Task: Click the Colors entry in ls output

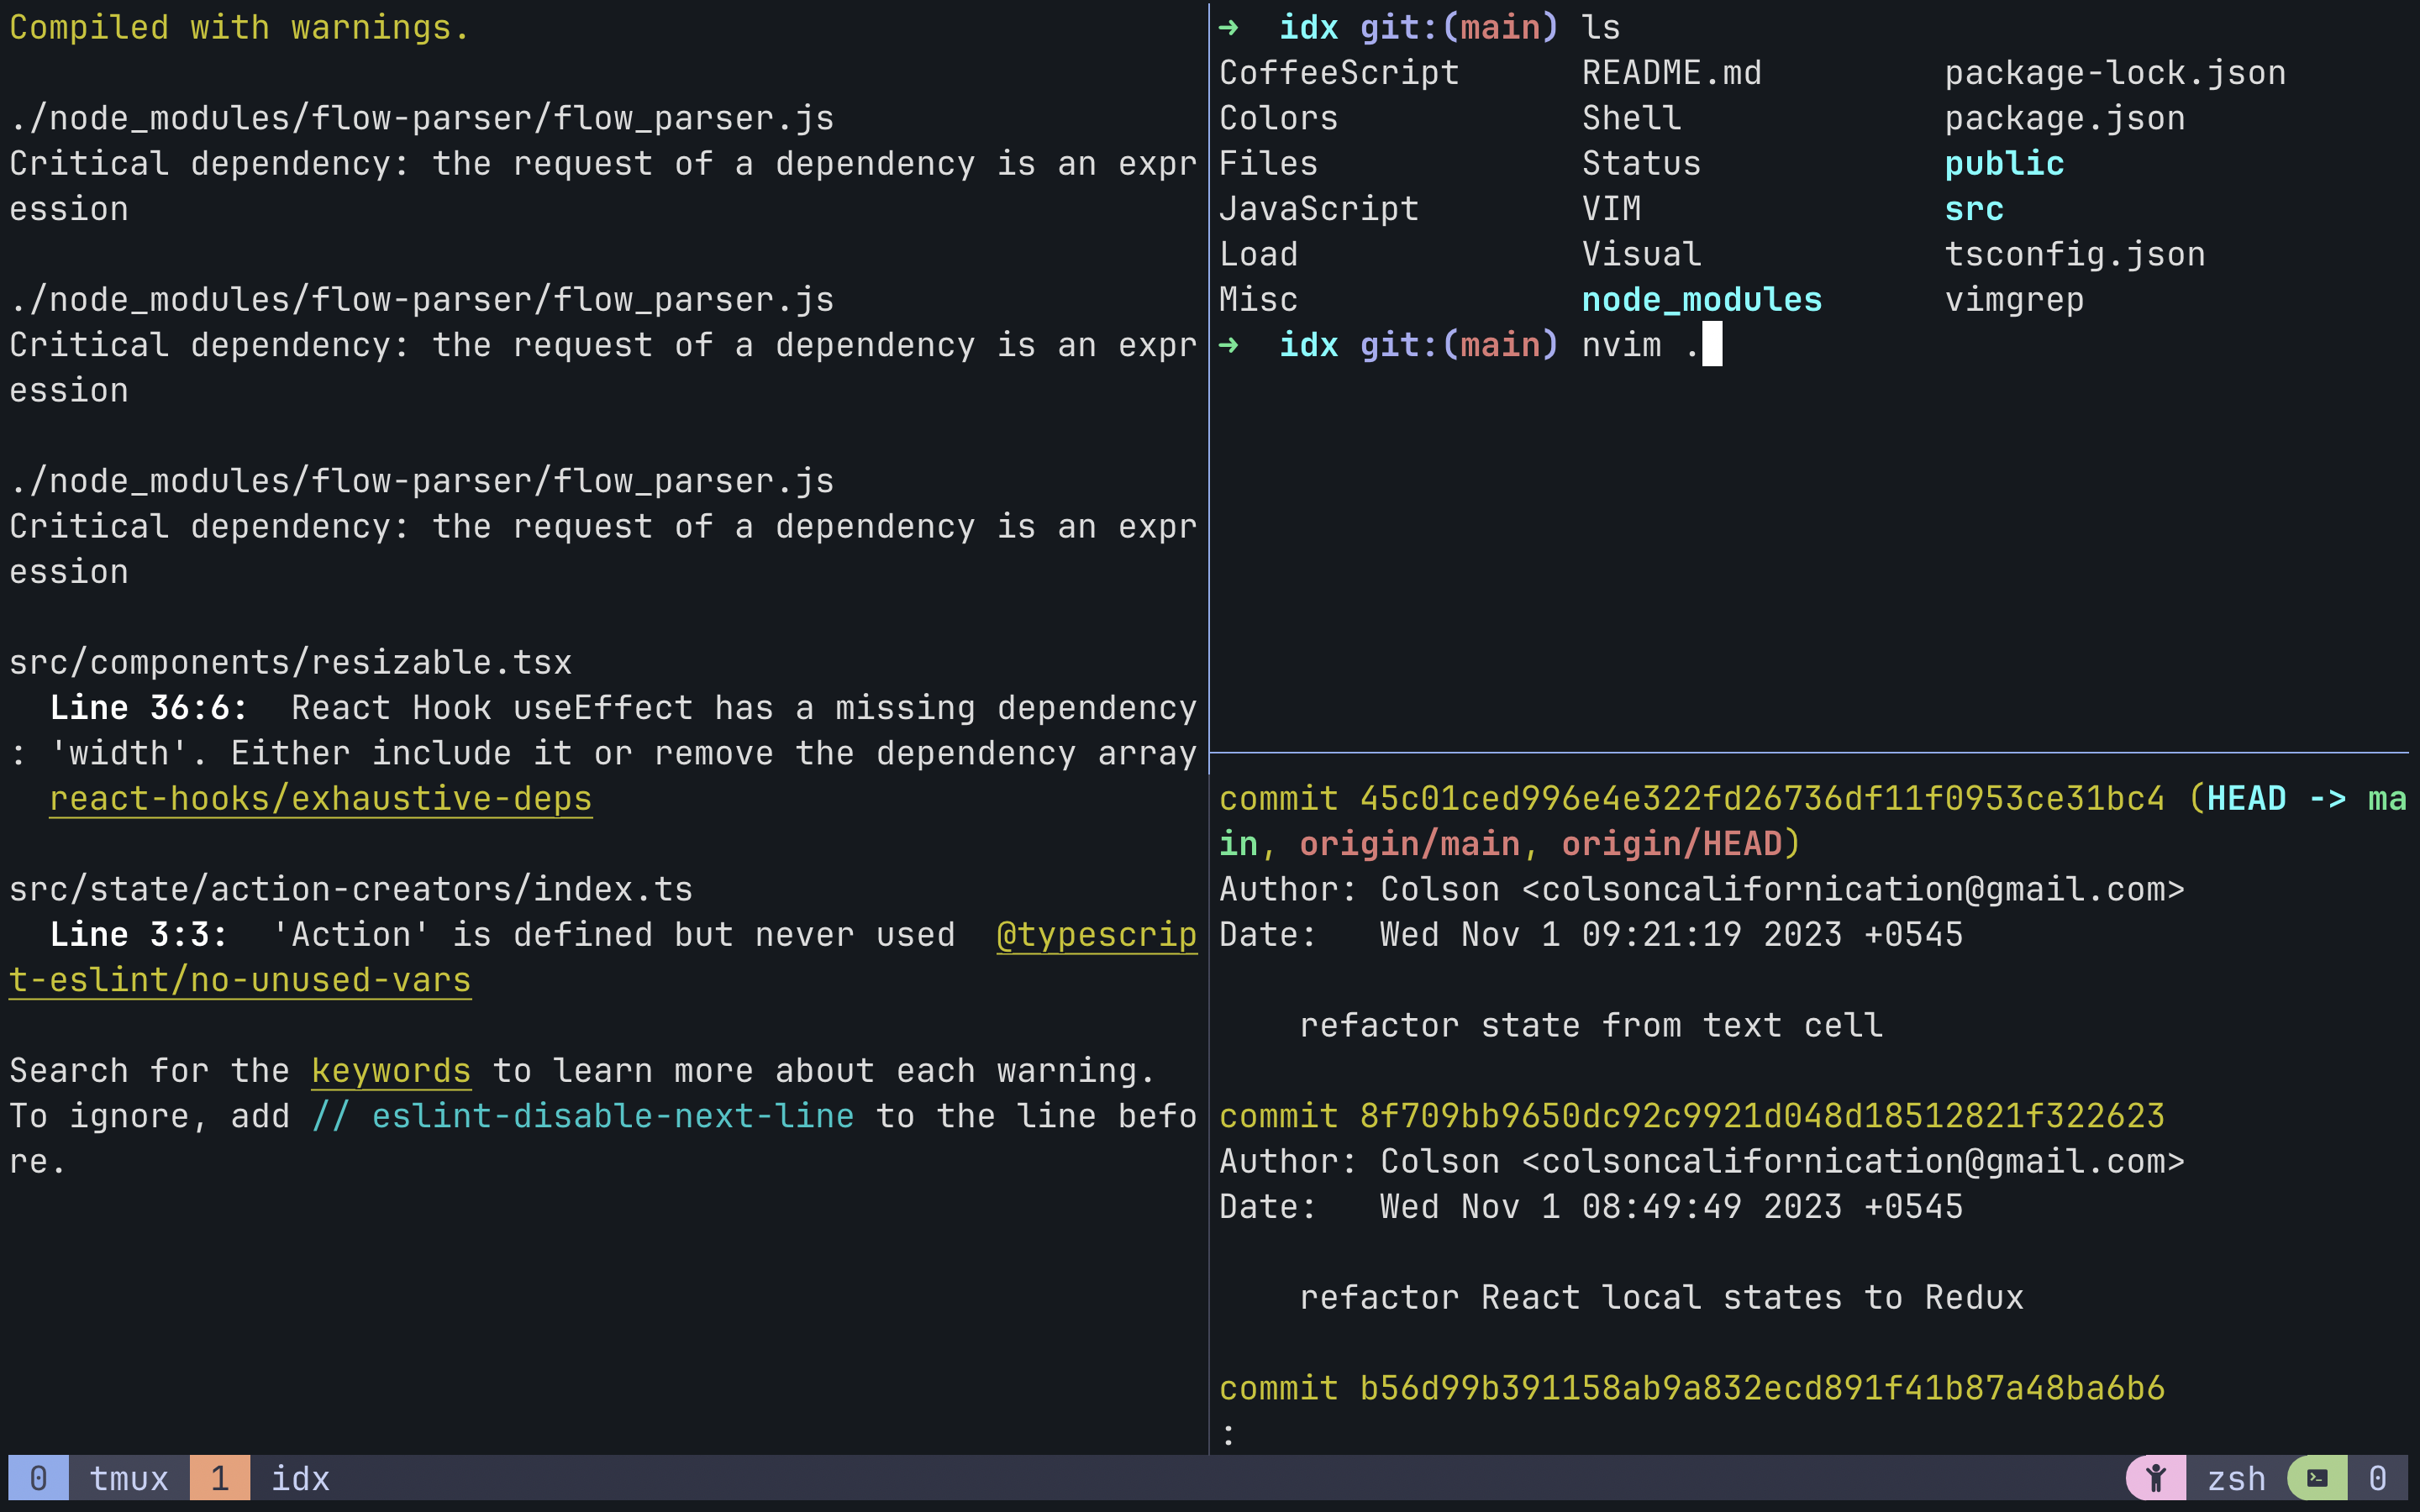Action: (x=1278, y=118)
